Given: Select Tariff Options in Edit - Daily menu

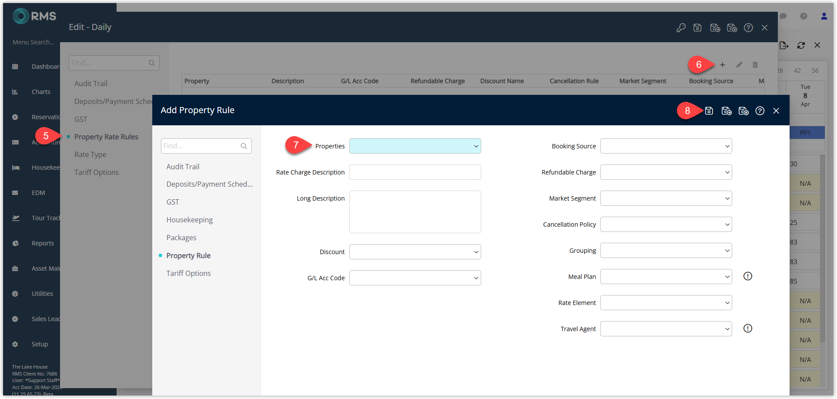Looking at the screenshot, I should coord(97,172).
